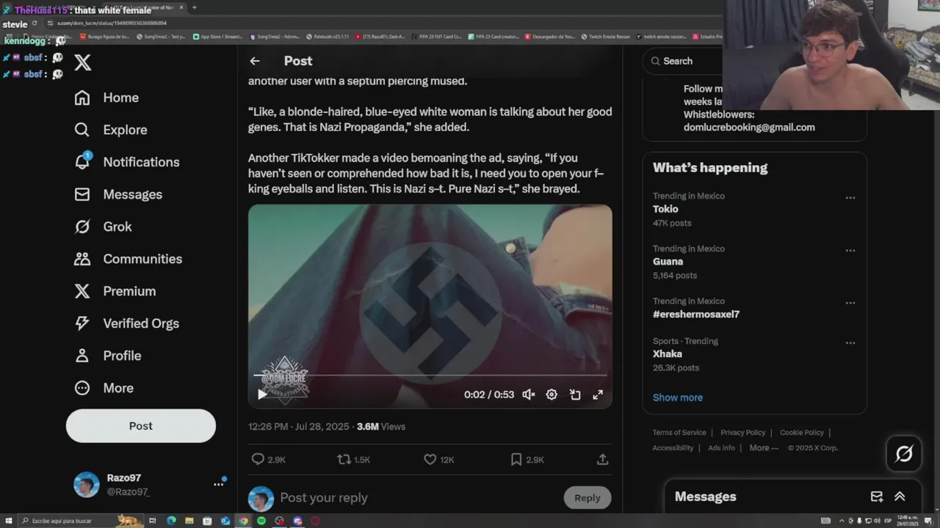Viewport: 940px width, 528px height.
Task: Open the video settings gear
Action: (552, 395)
